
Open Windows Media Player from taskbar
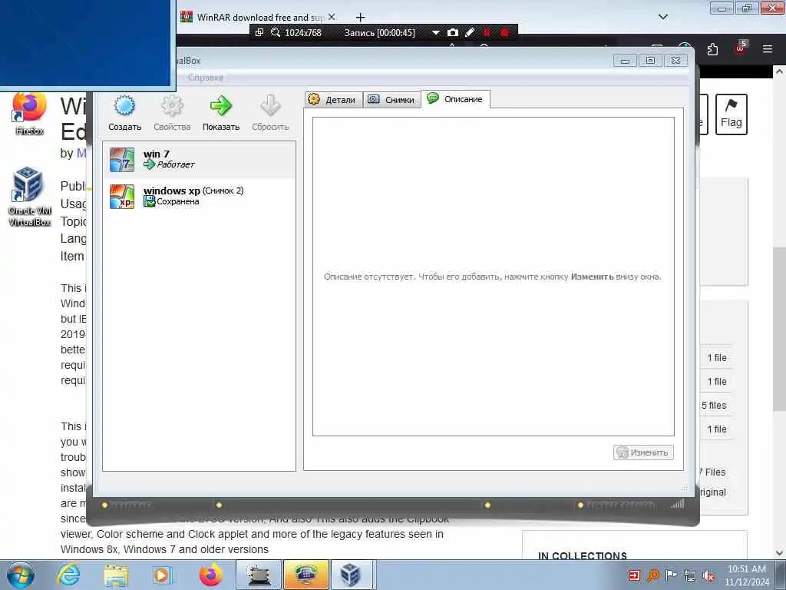[x=162, y=575]
